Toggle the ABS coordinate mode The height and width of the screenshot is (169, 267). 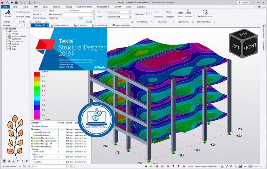tap(246, 166)
